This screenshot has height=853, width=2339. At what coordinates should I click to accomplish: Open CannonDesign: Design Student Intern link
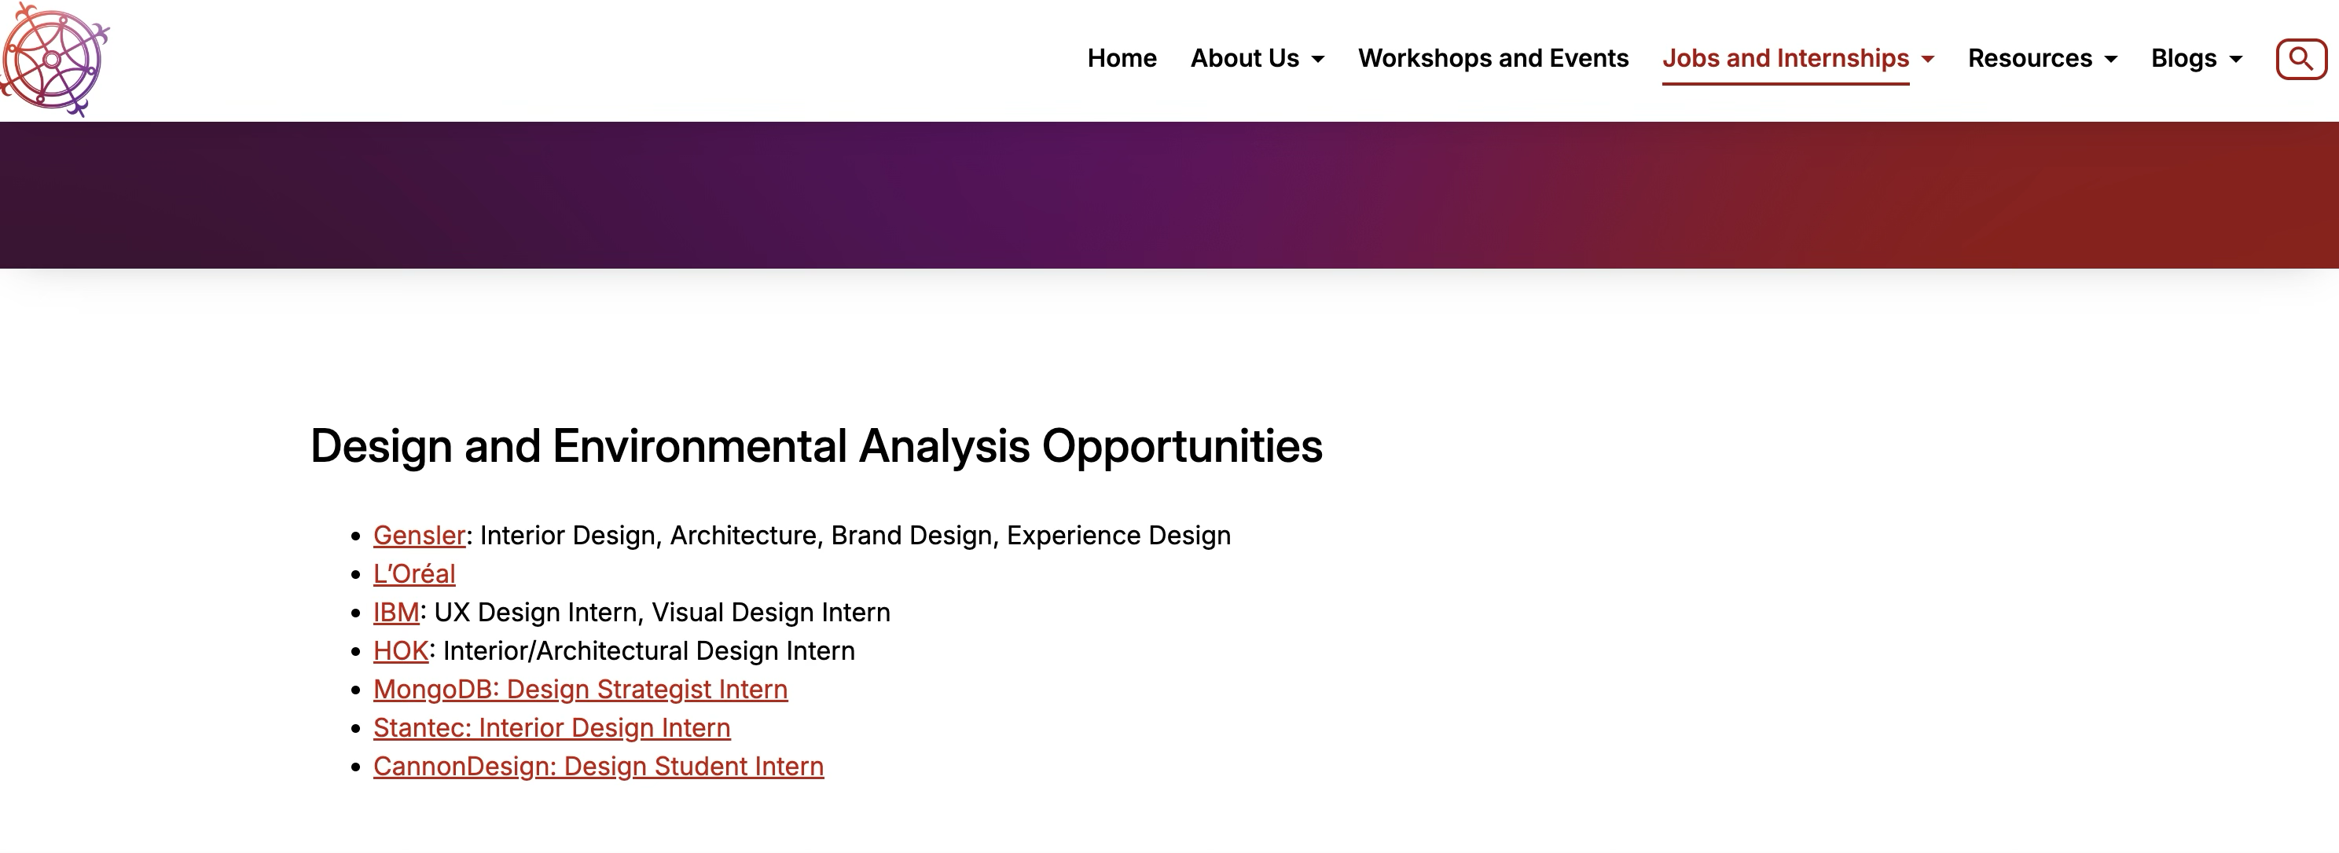pos(598,767)
